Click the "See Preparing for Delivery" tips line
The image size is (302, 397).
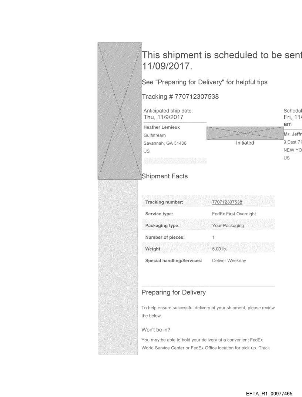(205, 82)
